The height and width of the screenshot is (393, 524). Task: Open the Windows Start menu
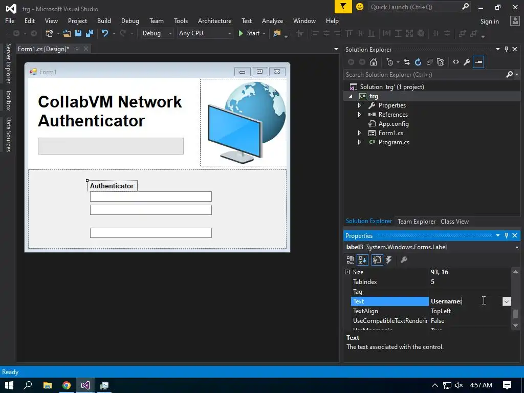[x=9, y=385]
